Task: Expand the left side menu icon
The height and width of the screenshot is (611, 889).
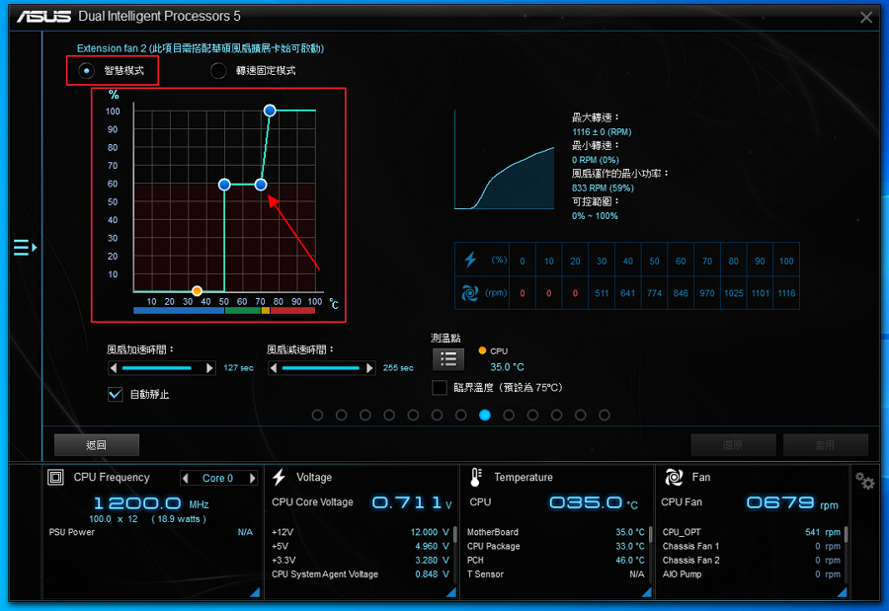Action: click(25, 247)
